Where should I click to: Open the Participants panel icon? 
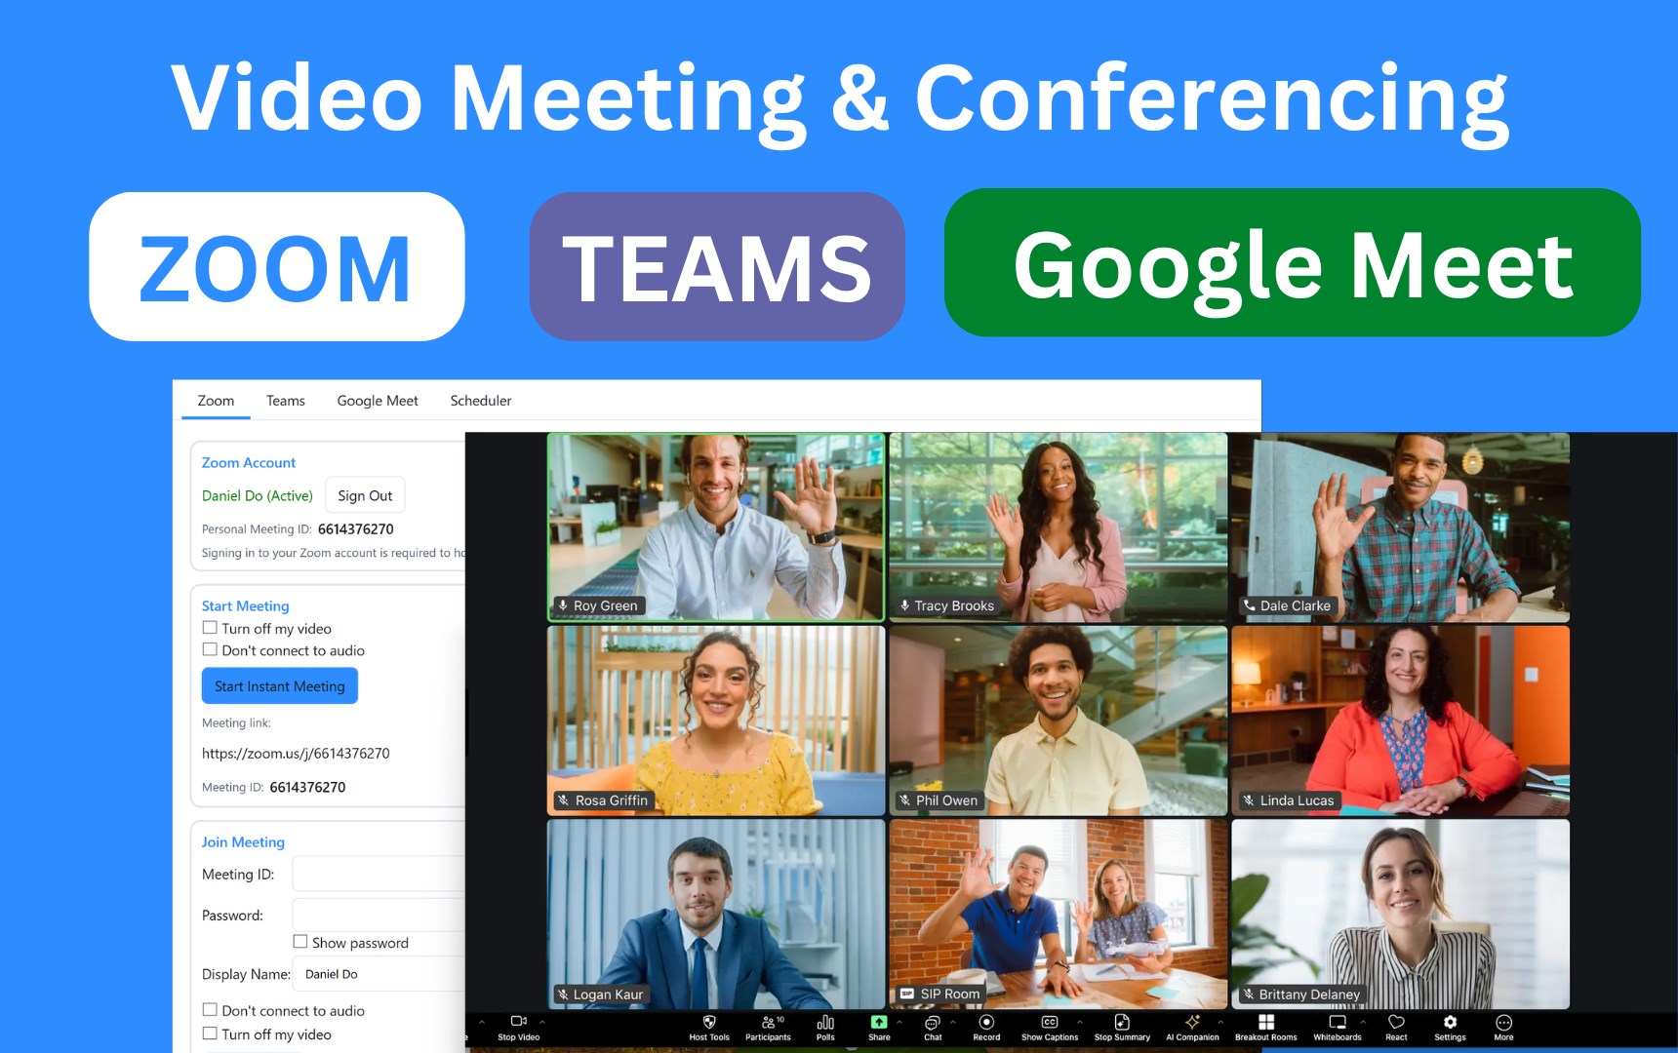[769, 1022]
